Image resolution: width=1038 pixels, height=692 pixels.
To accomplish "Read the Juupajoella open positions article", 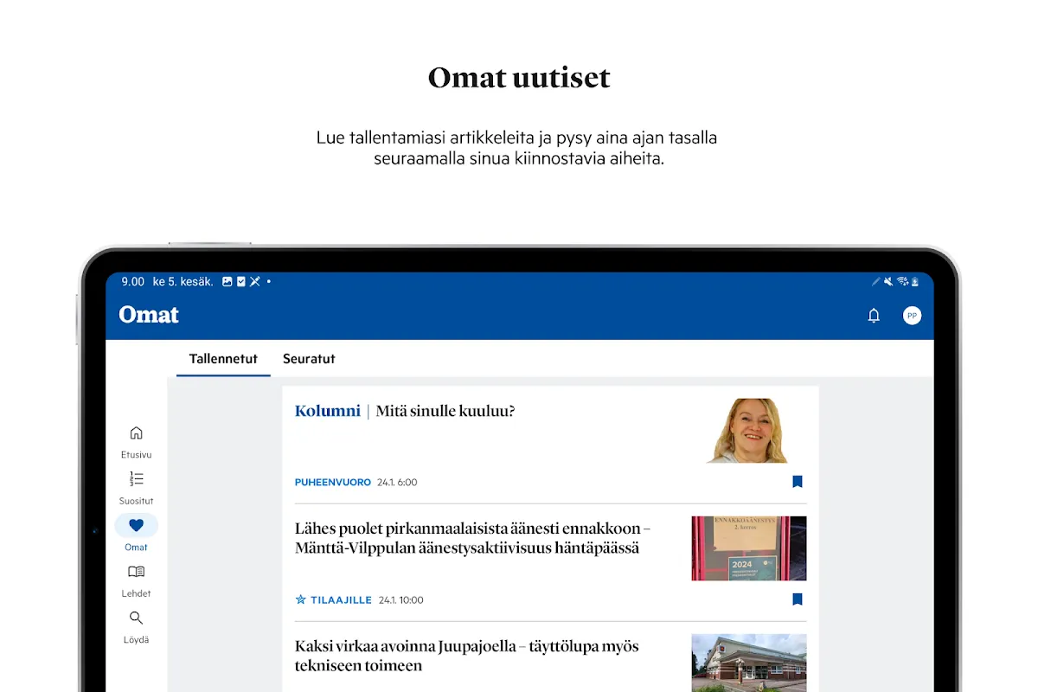I will click(467, 656).
